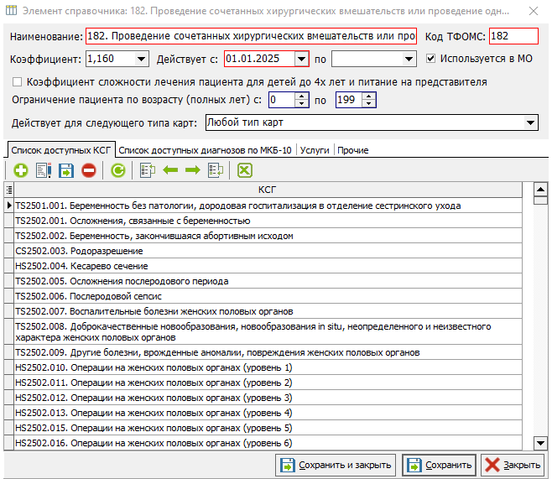Open the 'Услуги' tab

pyautogui.click(x=315, y=150)
